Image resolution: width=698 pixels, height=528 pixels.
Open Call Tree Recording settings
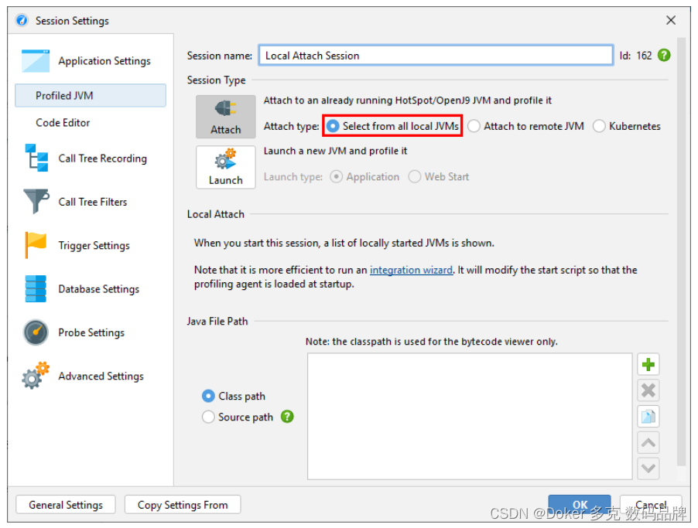(35, 158)
